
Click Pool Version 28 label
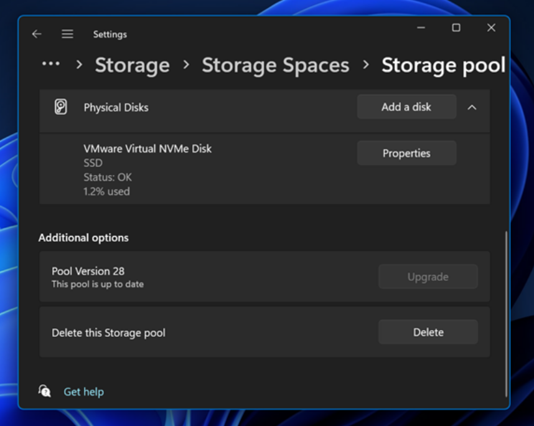point(88,272)
